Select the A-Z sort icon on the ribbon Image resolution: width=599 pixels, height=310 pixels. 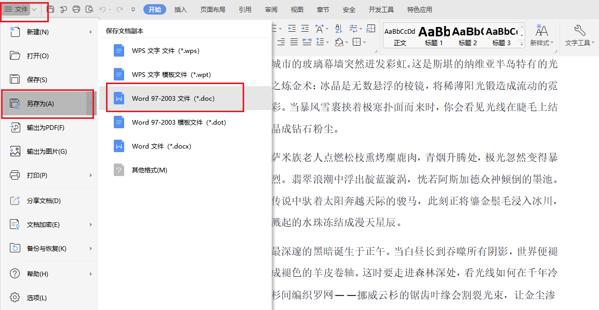coord(338,29)
